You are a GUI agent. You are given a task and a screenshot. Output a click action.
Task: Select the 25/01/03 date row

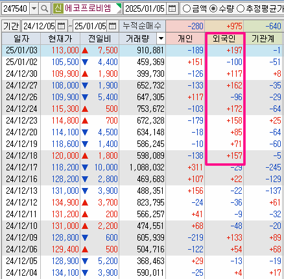pos(21,50)
